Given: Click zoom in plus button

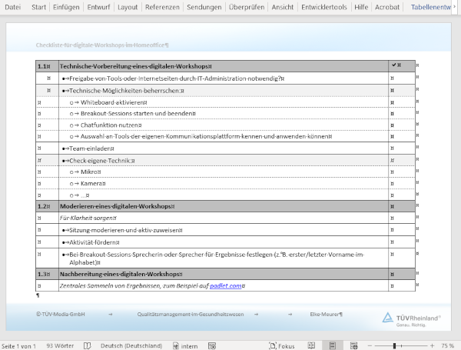Looking at the screenshot, I should (433, 346).
